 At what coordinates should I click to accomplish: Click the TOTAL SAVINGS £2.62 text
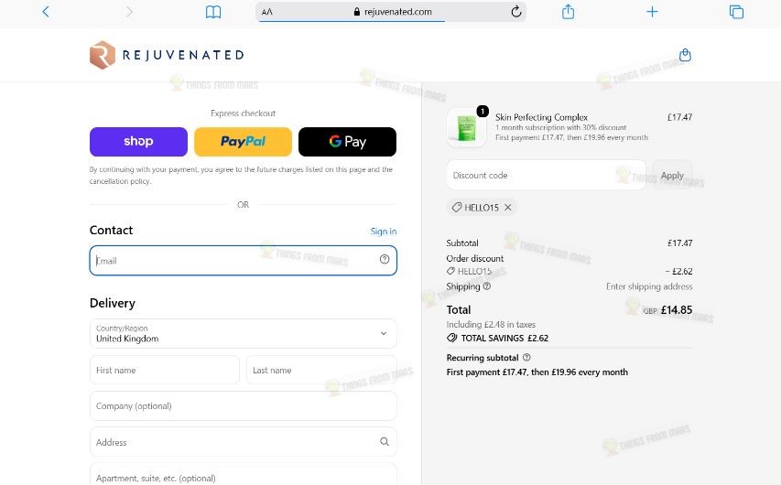click(504, 338)
